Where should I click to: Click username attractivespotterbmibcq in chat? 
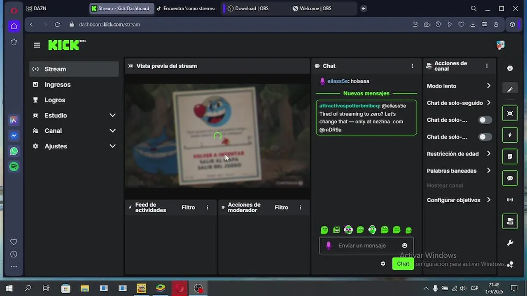pos(349,106)
